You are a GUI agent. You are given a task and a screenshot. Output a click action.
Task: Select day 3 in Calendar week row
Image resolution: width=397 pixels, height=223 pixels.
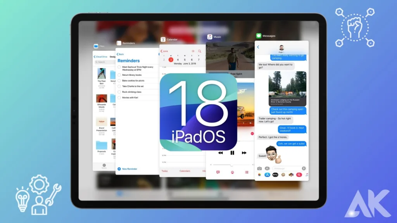171,60
